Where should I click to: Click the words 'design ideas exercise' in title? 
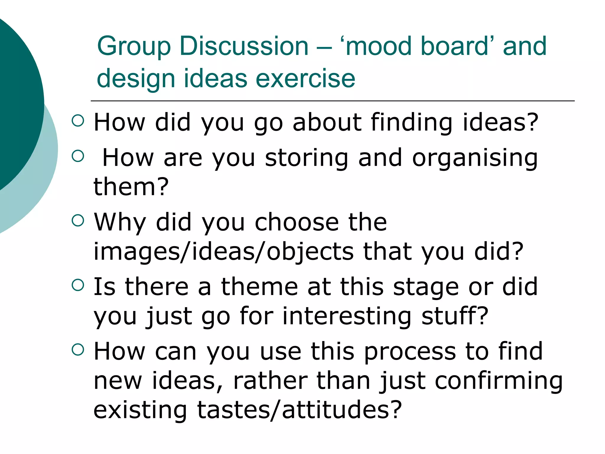click(x=226, y=79)
